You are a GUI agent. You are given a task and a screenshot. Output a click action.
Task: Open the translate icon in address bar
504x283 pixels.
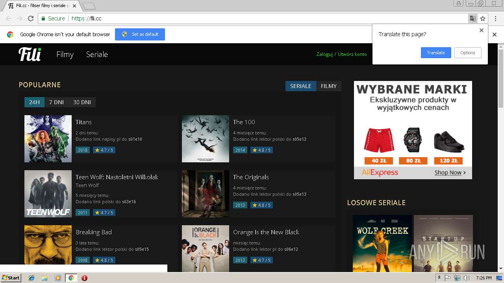click(x=472, y=18)
